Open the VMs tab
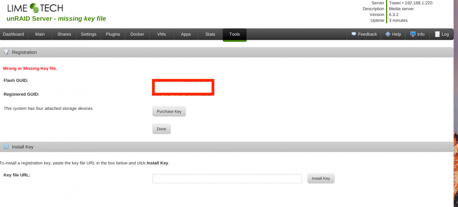This screenshot has width=458, height=207. tap(162, 34)
